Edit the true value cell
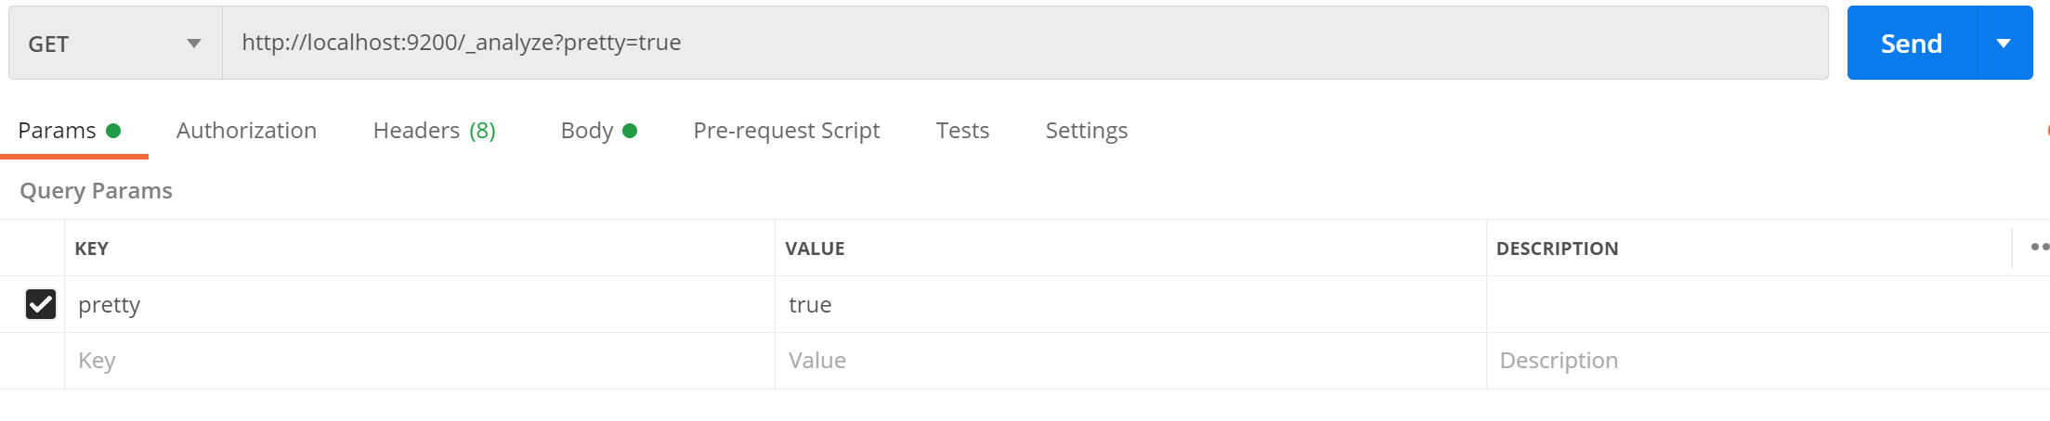Viewport: 2050px width, 421px height. point(1130,304)
